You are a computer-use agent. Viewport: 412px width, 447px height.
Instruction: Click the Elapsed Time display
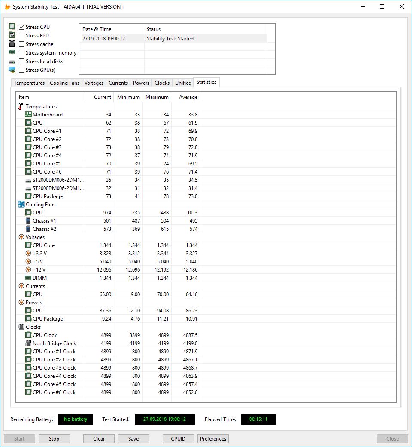pyautogui.click(x=258, y=419)
